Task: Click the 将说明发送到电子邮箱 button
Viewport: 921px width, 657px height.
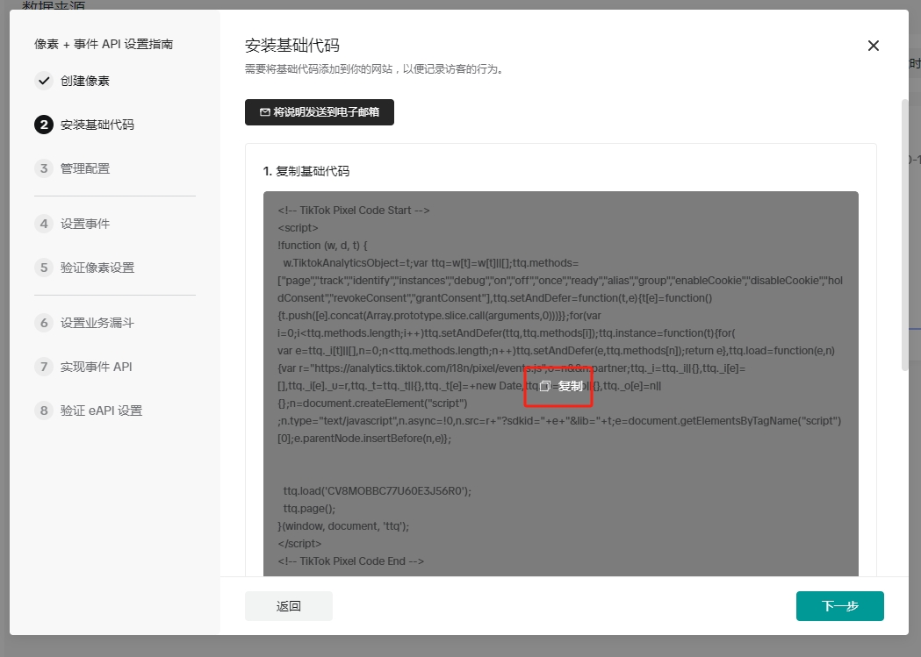Action: [x=320, y=112]
